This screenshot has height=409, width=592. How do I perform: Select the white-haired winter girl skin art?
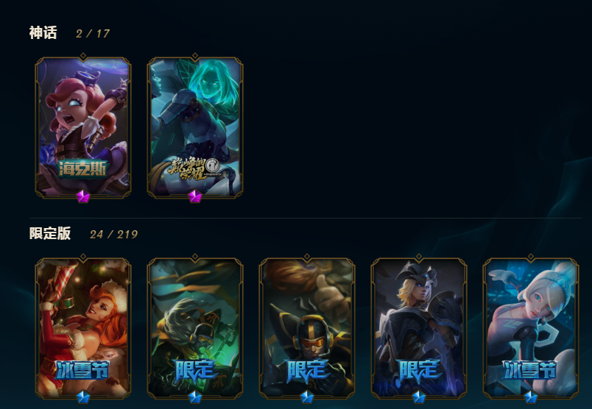point(530,327)
